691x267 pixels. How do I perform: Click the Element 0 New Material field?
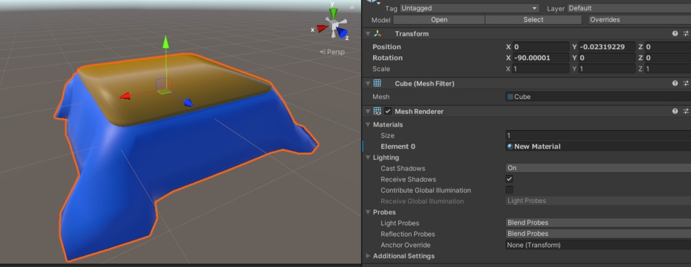(x=598, y=146)
